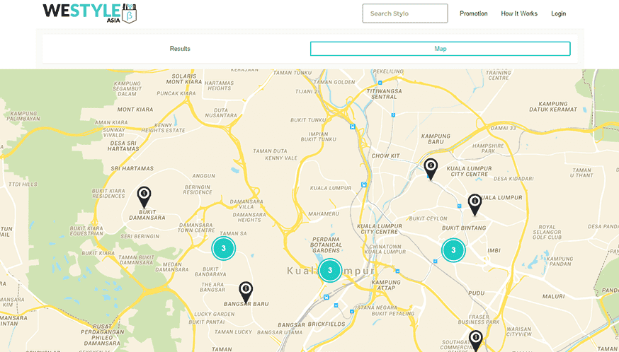619x352 pixels.
Task: Switch to the Results tab
Action: pos(180,49)
